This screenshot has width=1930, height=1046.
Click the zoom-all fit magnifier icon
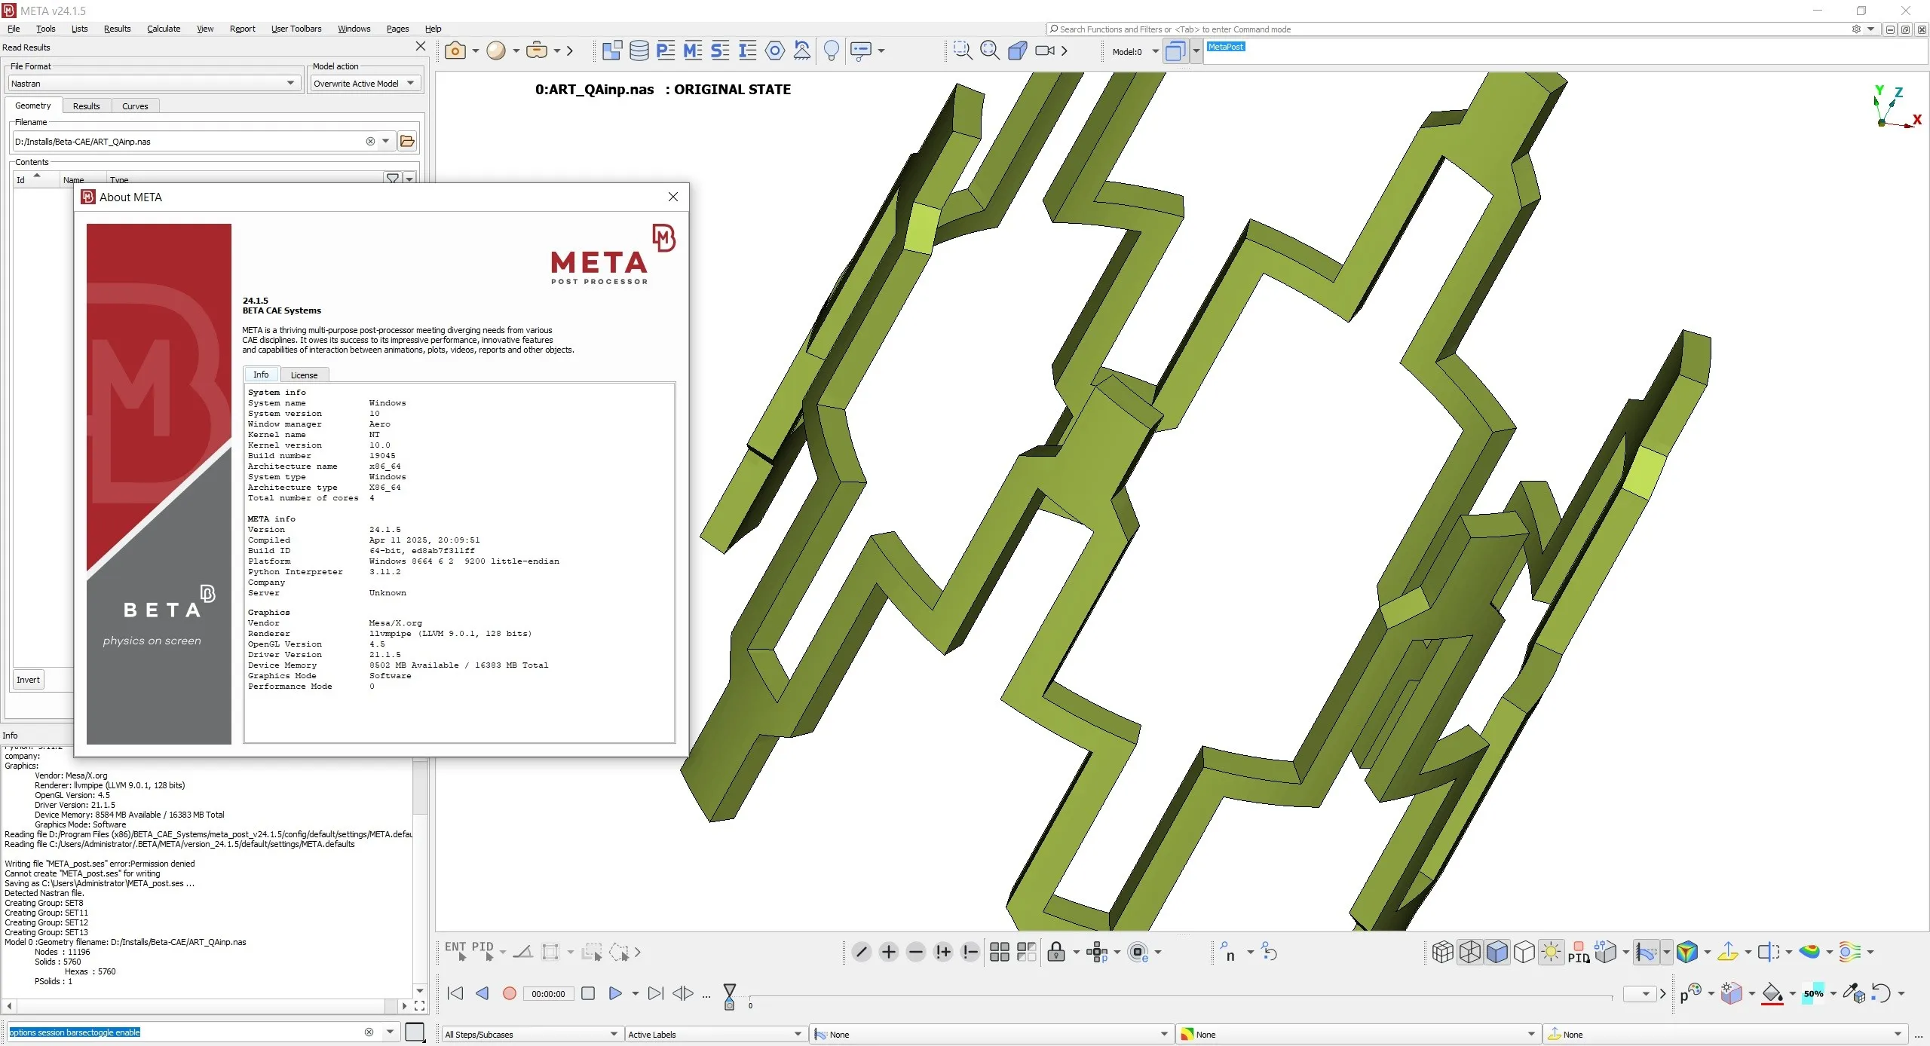tap(990, 50)
